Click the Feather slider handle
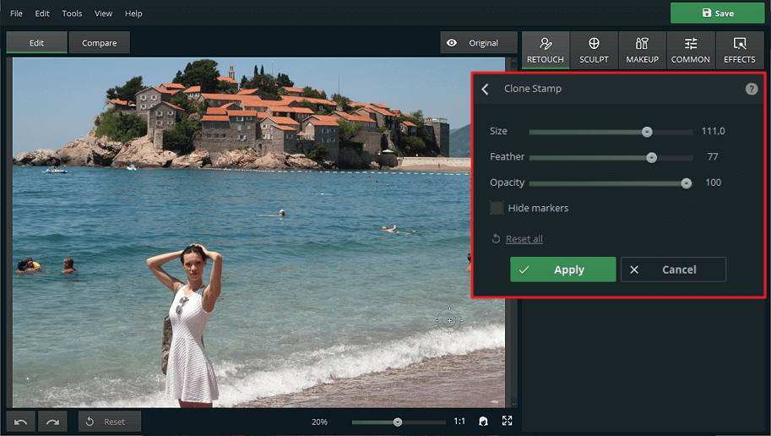 (x=651, y=157)
